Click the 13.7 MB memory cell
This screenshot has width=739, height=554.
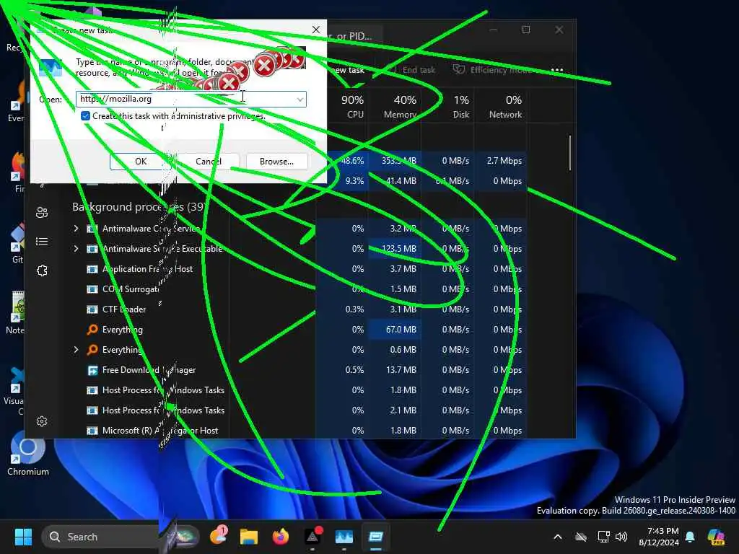point(395,370)
